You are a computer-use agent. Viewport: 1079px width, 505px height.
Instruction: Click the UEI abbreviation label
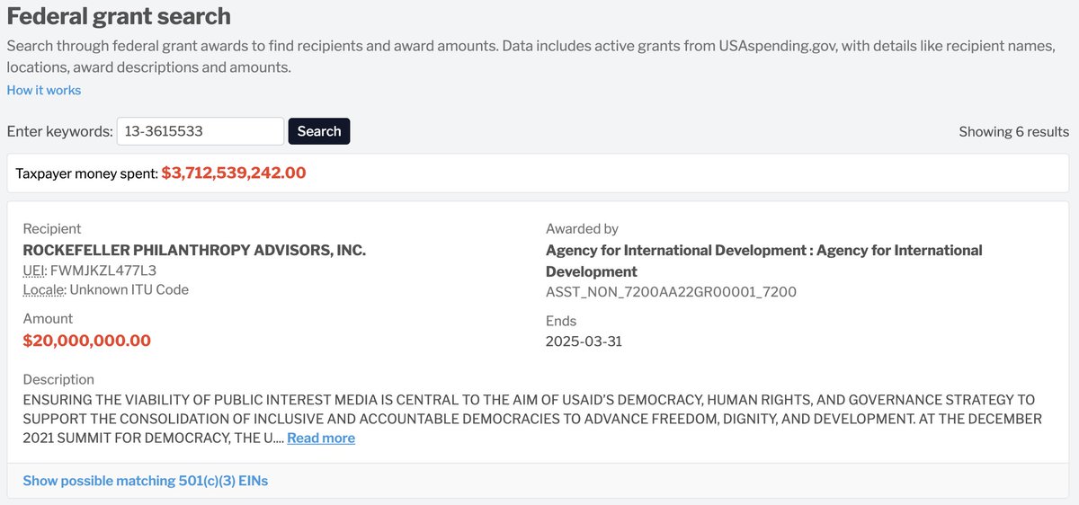(33, 270)
